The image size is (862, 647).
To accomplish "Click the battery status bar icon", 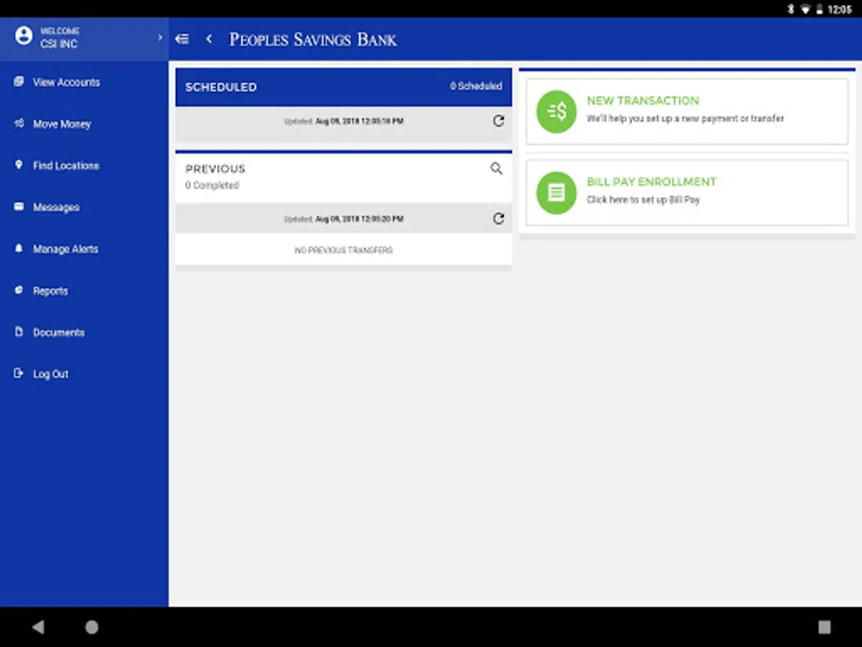I will pos(820,9).
